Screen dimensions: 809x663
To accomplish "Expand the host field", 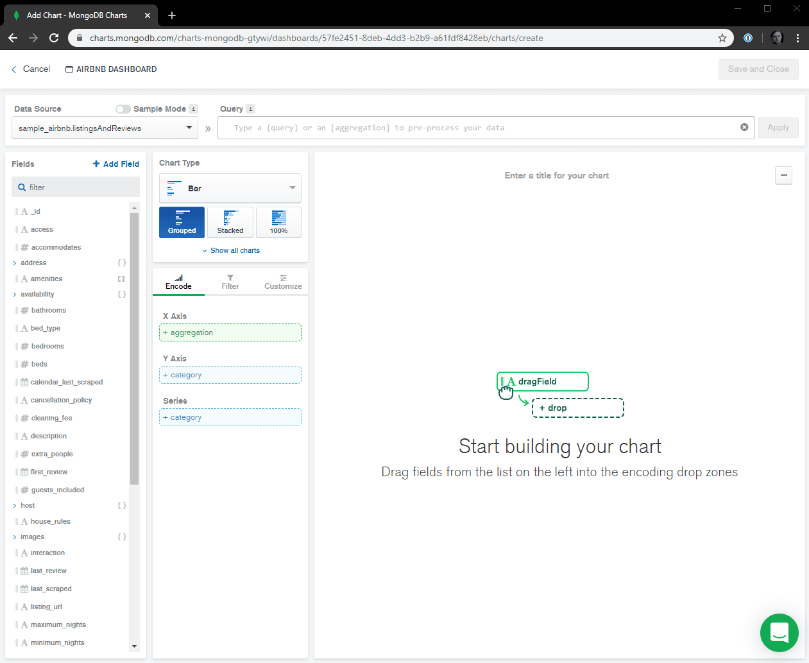I will tap(15, 506).
